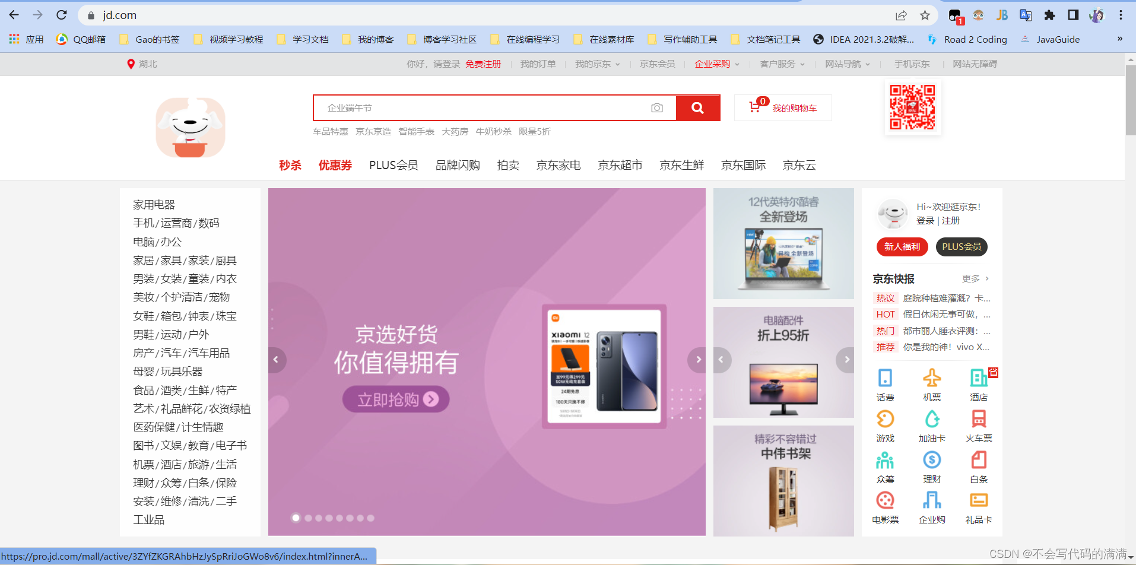Click the red search magnifier button

coord(698,108)
